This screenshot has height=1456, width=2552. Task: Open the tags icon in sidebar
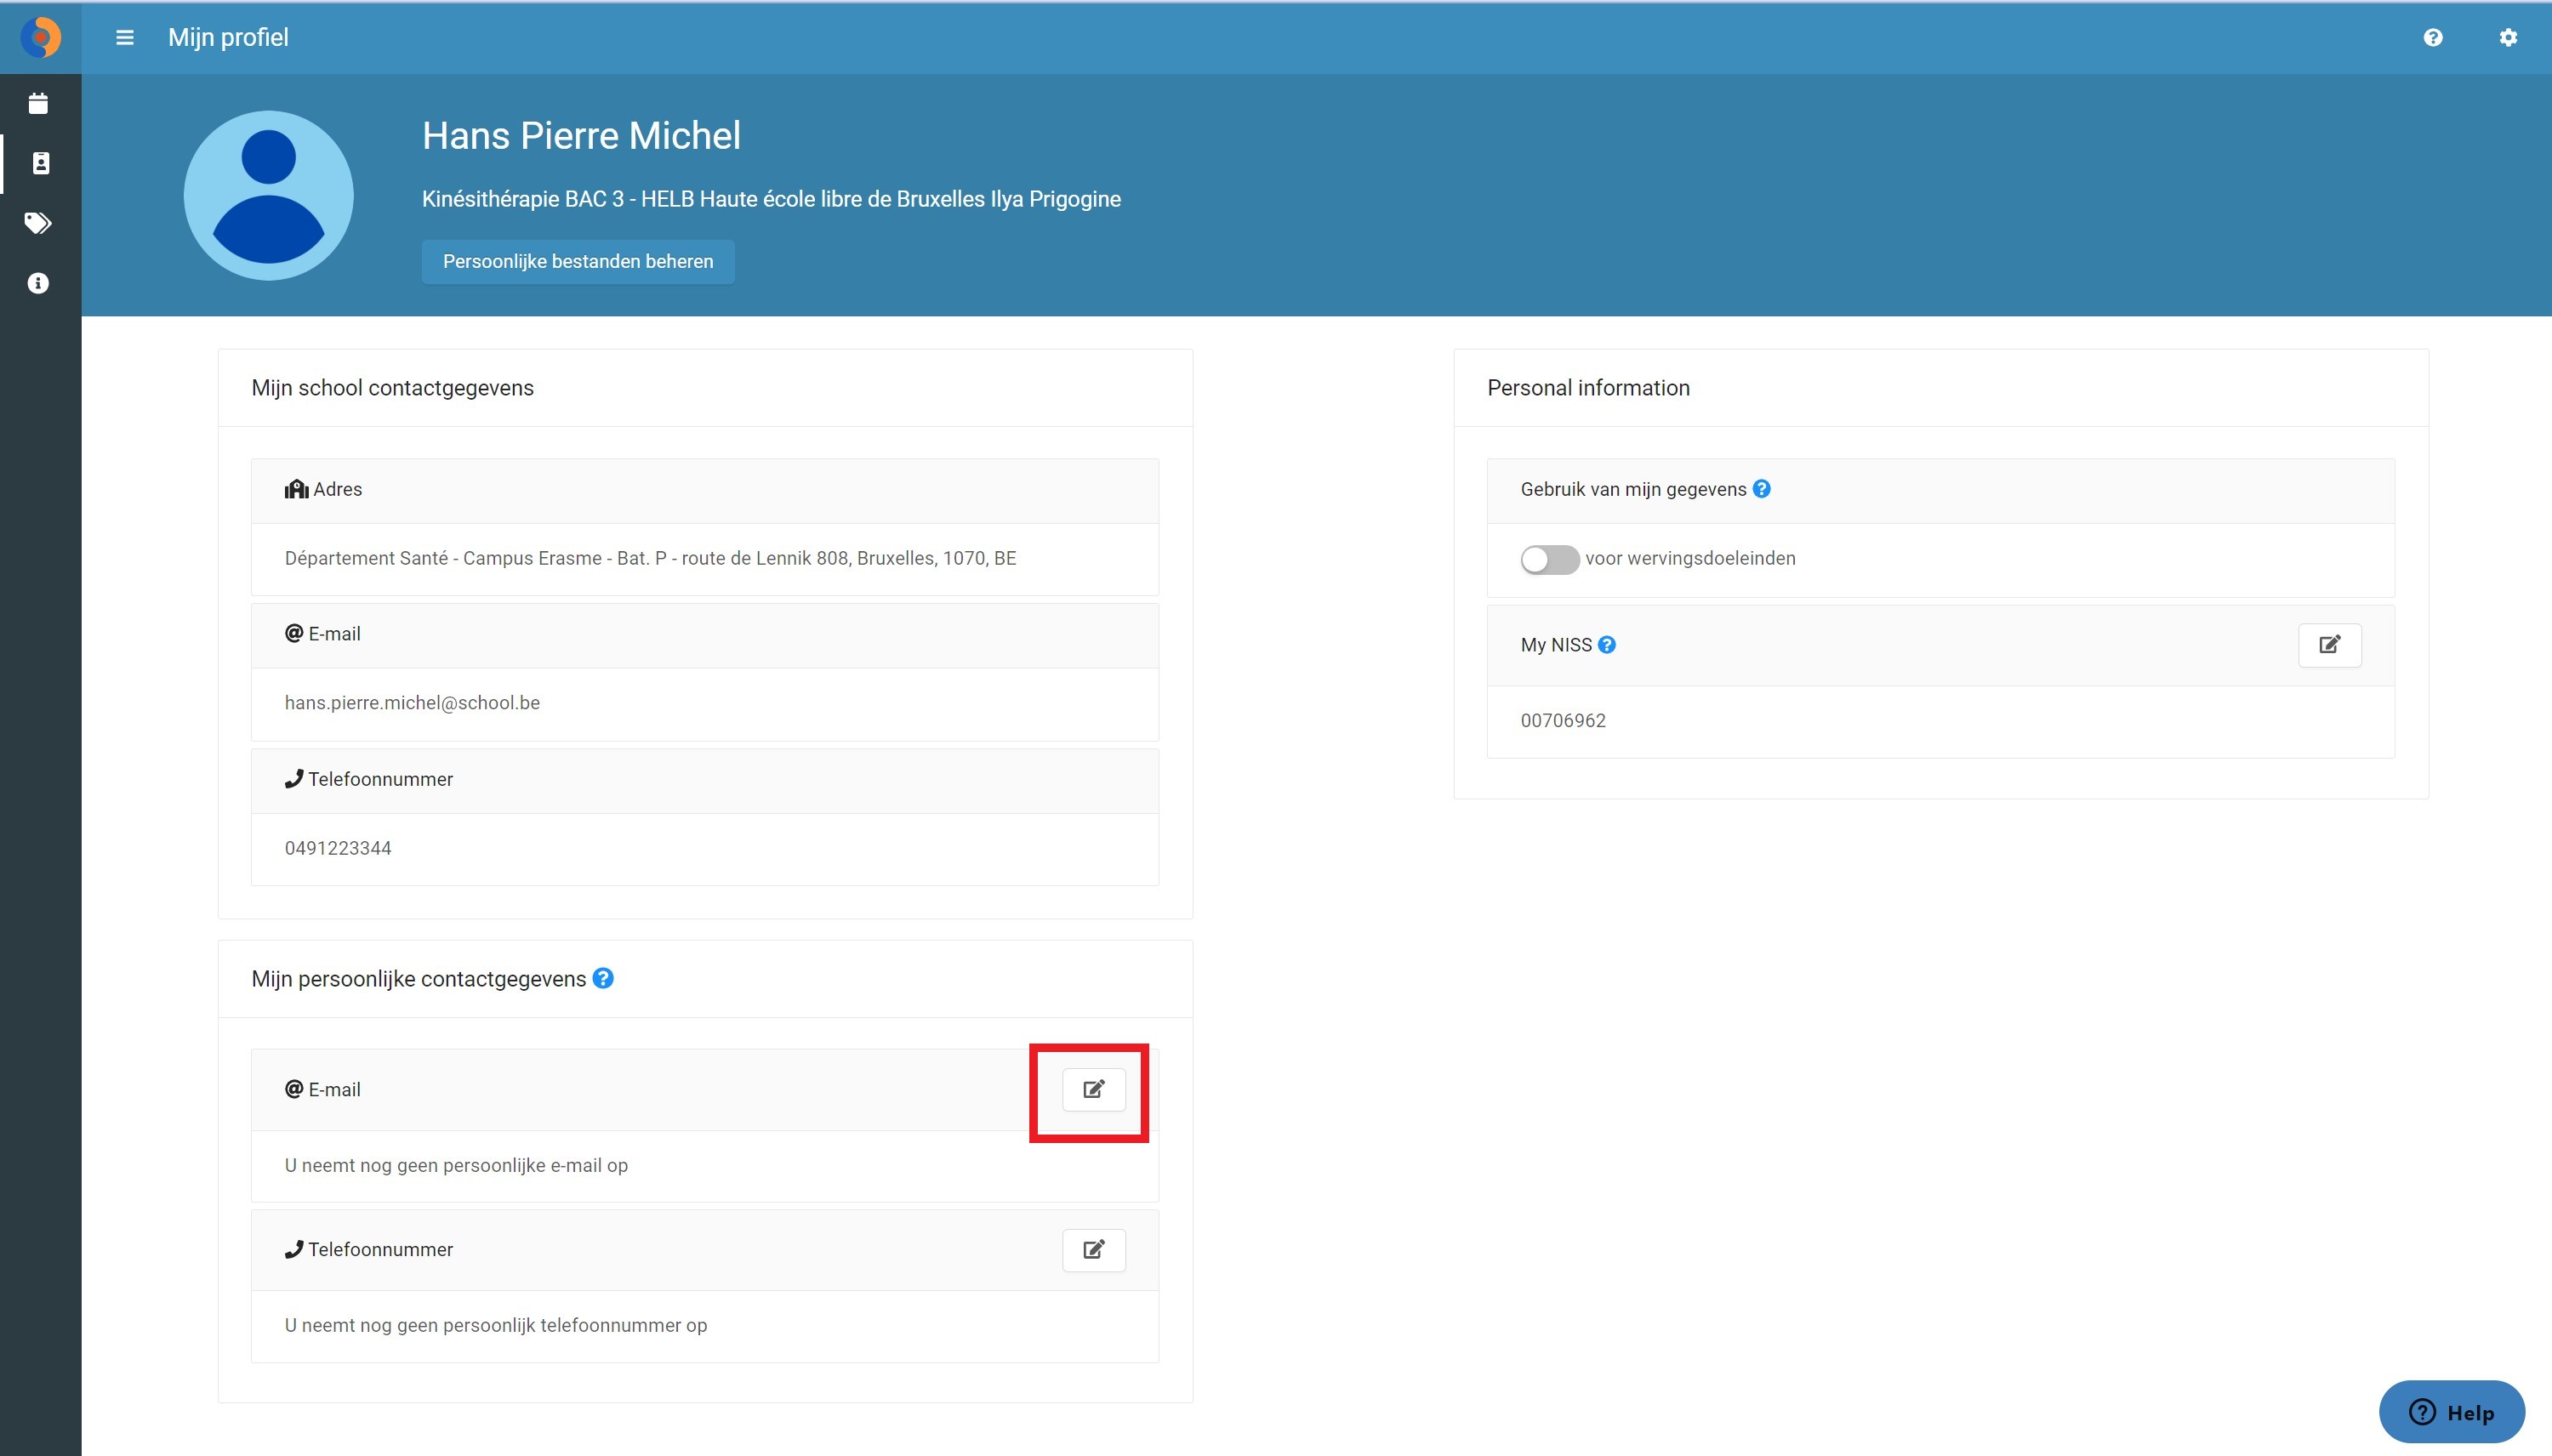pyautogui.click(x=38, y=223)
